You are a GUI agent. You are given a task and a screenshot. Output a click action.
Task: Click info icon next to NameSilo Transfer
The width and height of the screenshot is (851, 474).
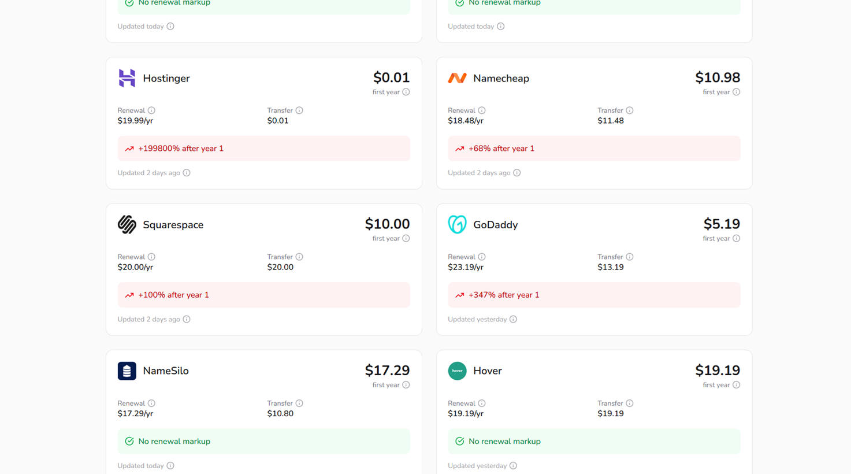pos(299,403)
